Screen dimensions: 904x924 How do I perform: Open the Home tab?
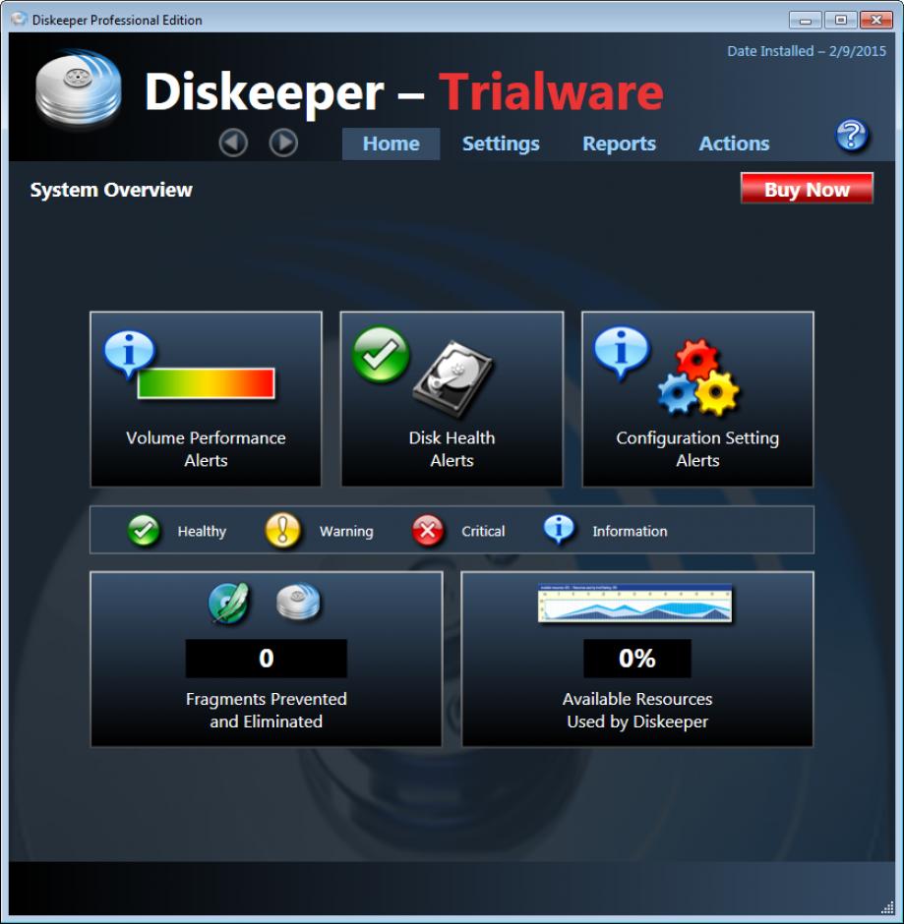pos(391,144)
